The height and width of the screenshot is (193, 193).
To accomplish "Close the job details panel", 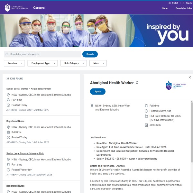I will [190, 77].
